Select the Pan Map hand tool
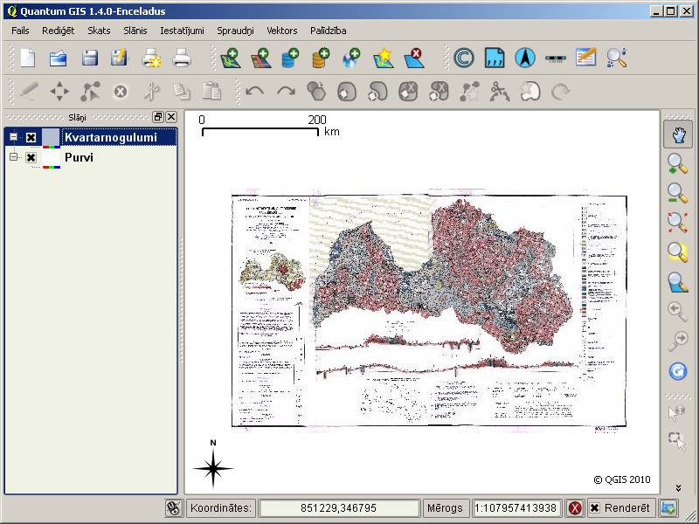The image size is (699, 524). coord(678,134)
